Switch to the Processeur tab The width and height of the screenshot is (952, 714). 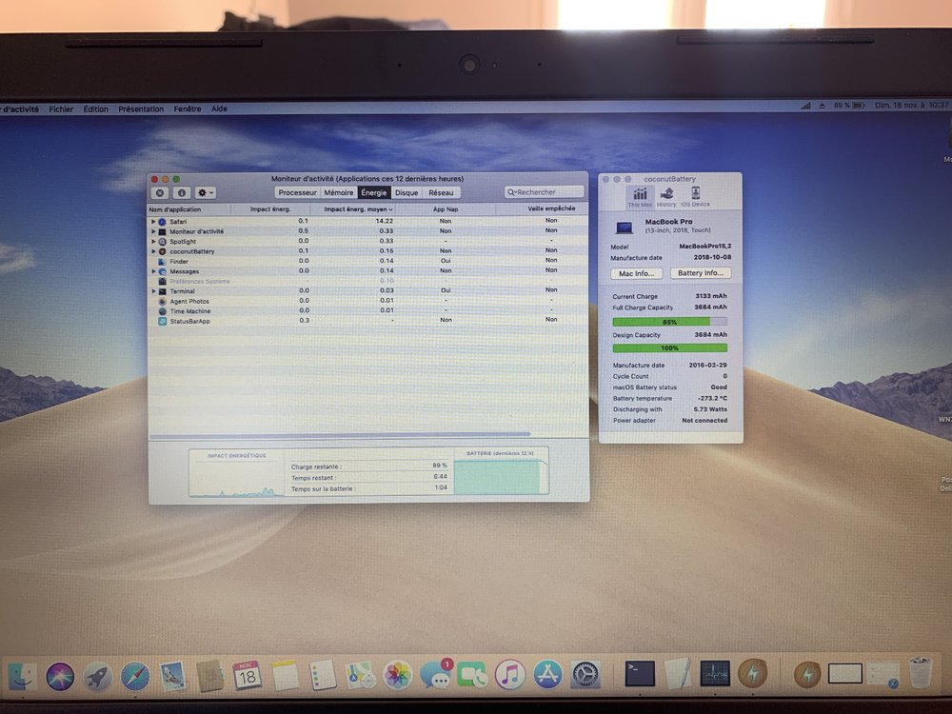point(297,192)
